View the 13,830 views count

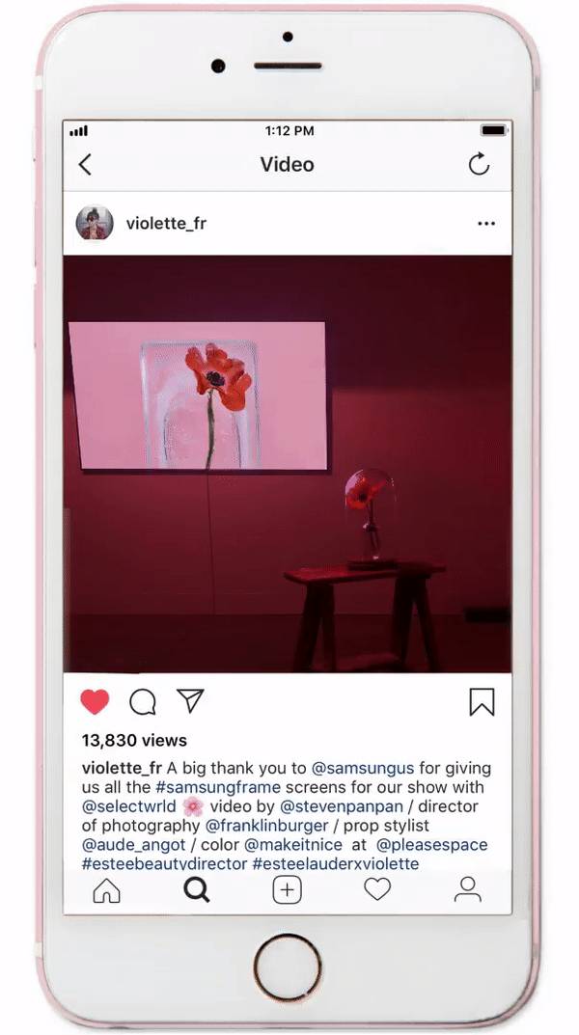tap(135, 741)
